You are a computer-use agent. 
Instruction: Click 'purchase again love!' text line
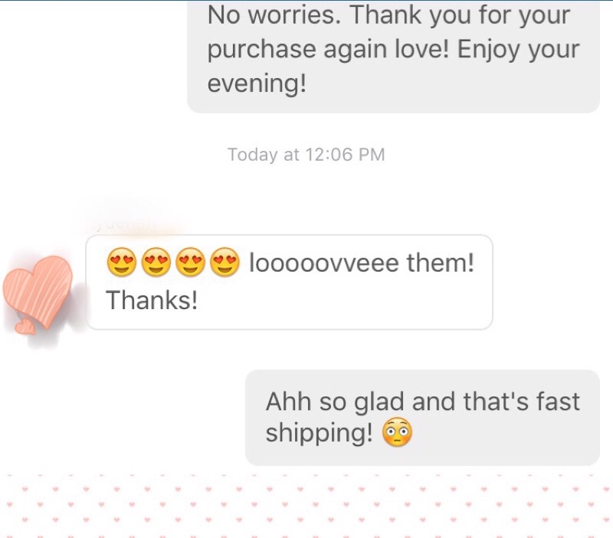[x=329, y=49]
